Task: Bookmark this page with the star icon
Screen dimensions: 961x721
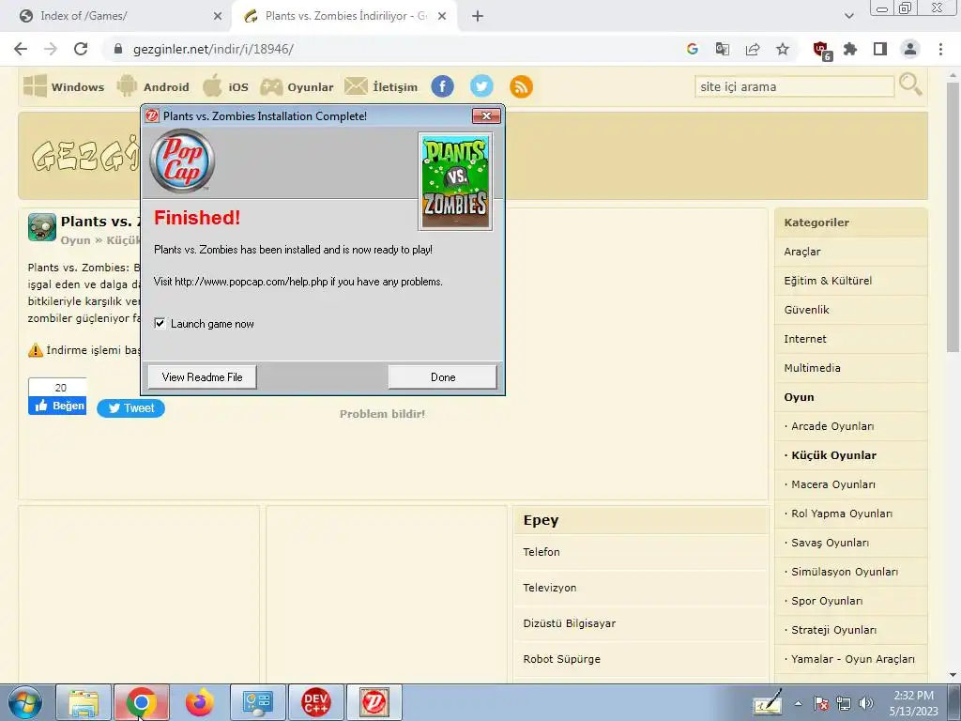Action: pyautogui.click(x=783, y=49)
